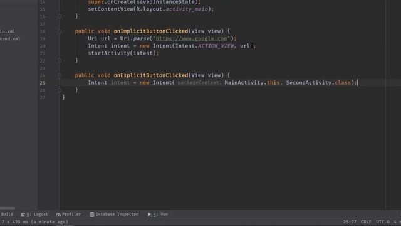
Task: Click 'activity_main' layout reference
Action: (x=187, y=9)
